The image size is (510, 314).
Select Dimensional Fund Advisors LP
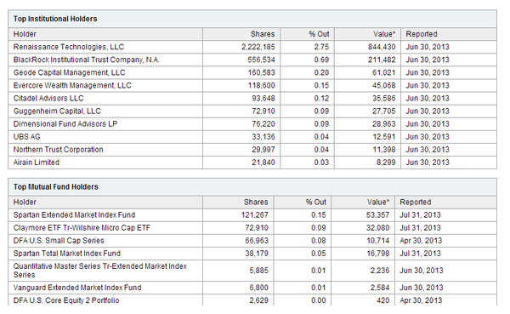point(65,124)
